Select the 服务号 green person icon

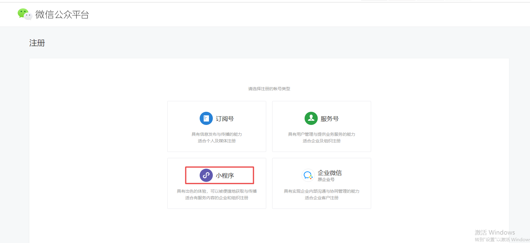311,118
